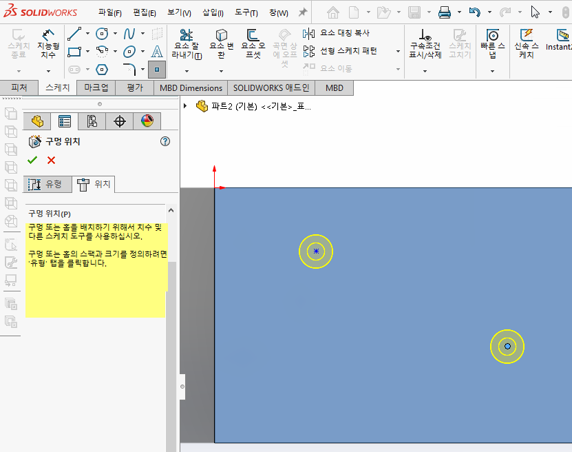
Task: Open the Rectangle tool dropdown arrow
Action: click(x=88, y=52)
